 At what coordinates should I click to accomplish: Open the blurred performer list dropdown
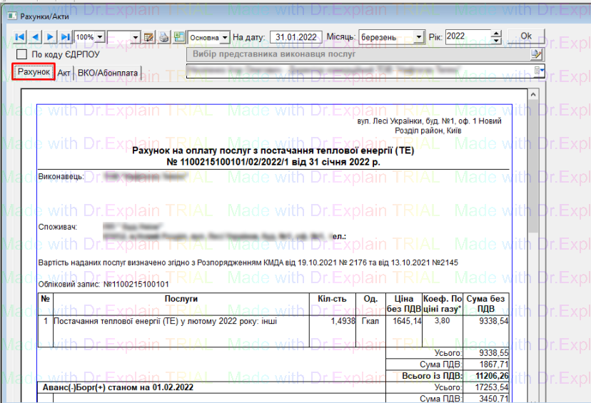542,70
